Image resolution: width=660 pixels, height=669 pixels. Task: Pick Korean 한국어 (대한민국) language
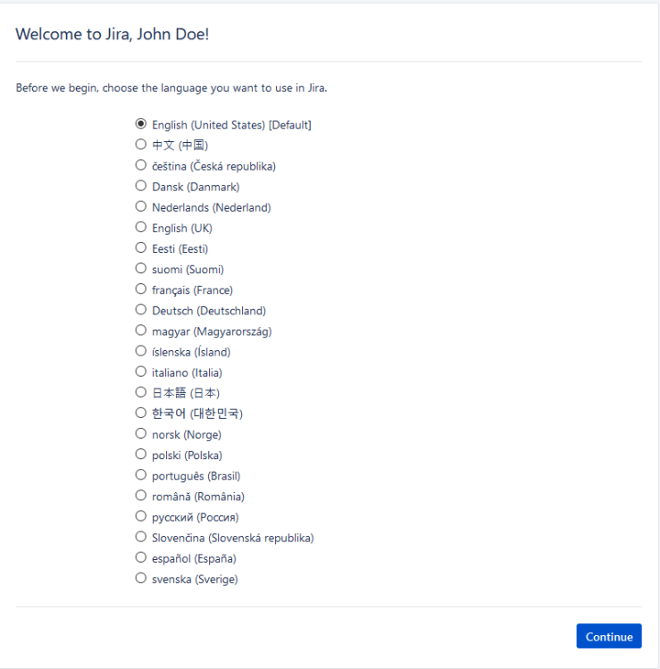(140, 413)
